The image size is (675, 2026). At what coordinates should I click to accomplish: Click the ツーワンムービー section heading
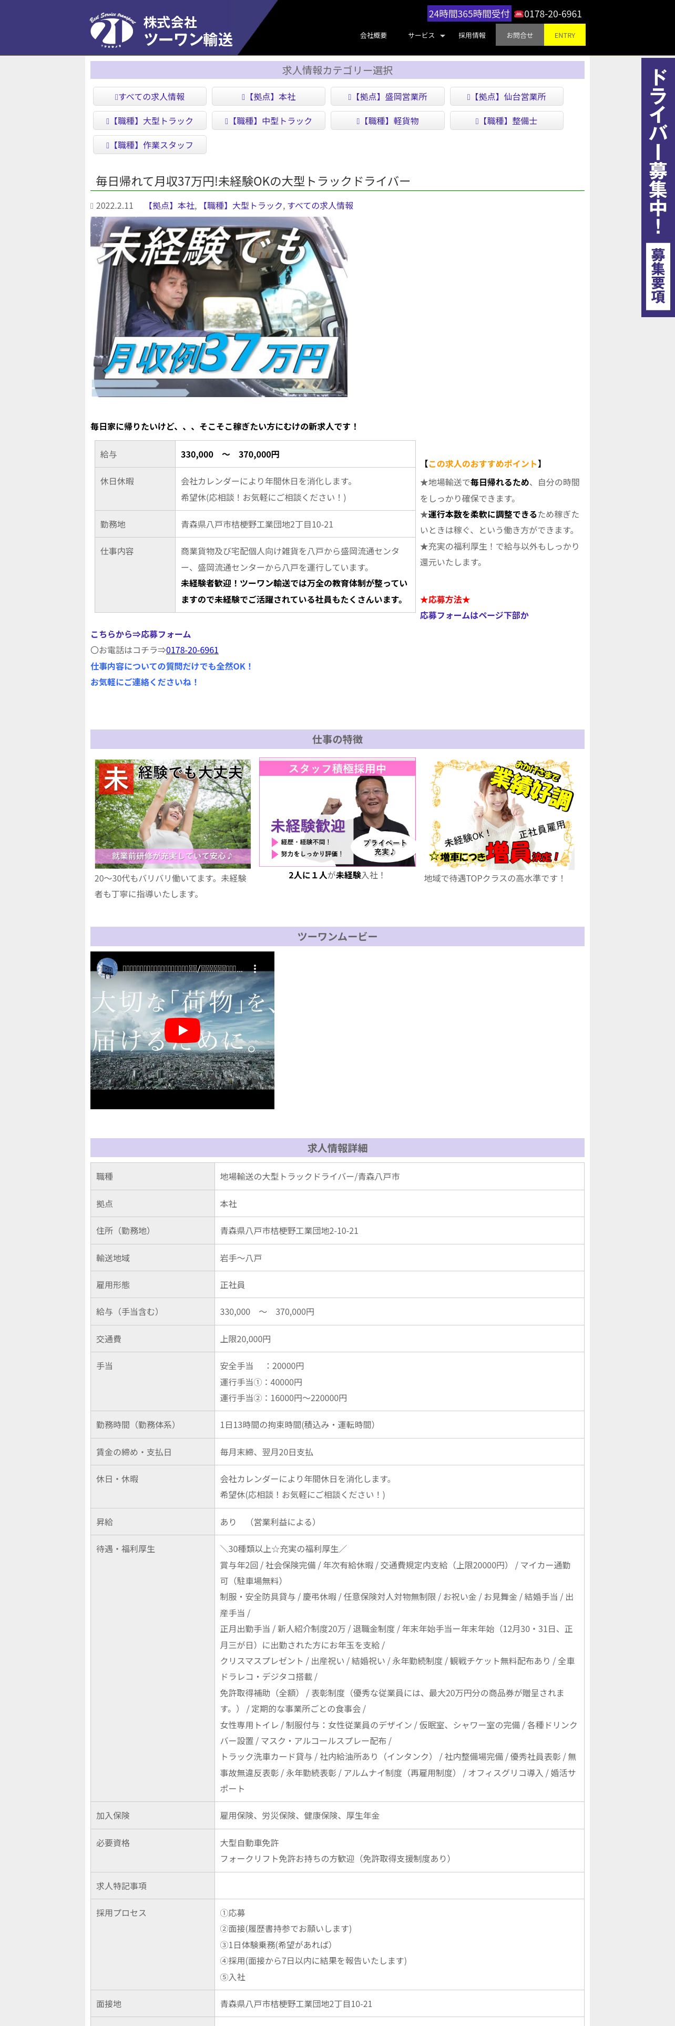[x=337, y=937]
